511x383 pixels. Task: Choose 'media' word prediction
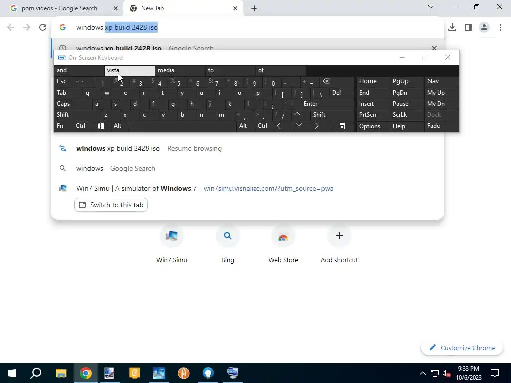click(x=180, y=70)
